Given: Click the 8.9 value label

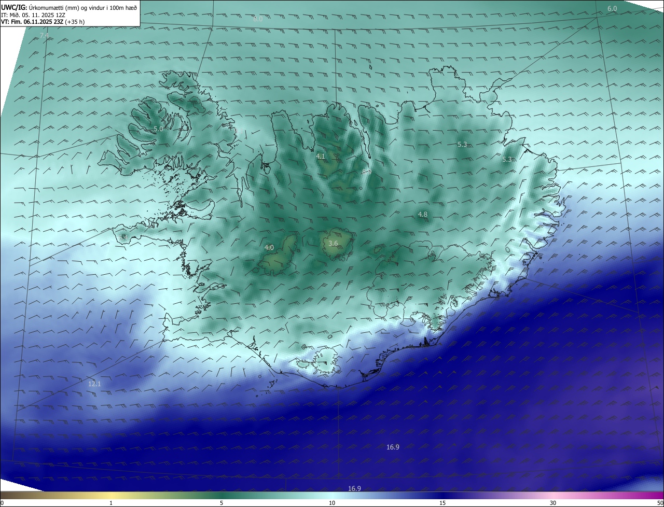Looking at the screenshot, I should click(x=367, y=172).
